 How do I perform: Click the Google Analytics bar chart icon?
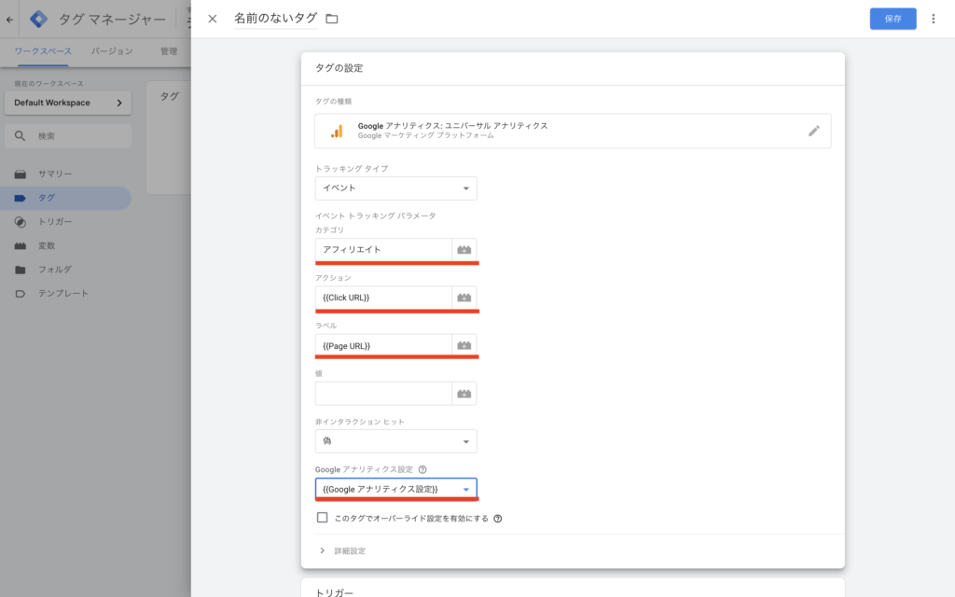[x=337, y=131]
